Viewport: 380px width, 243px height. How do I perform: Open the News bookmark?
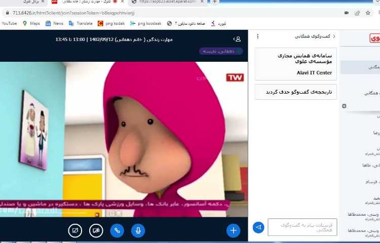pos(54,23)
